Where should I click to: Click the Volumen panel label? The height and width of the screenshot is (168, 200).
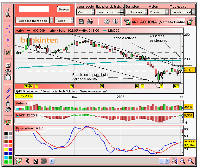[x=23, y=103]
